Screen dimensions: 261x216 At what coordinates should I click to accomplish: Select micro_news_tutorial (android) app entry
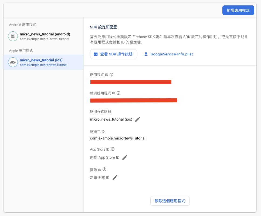pyautogui.click(x=44, y=36)
